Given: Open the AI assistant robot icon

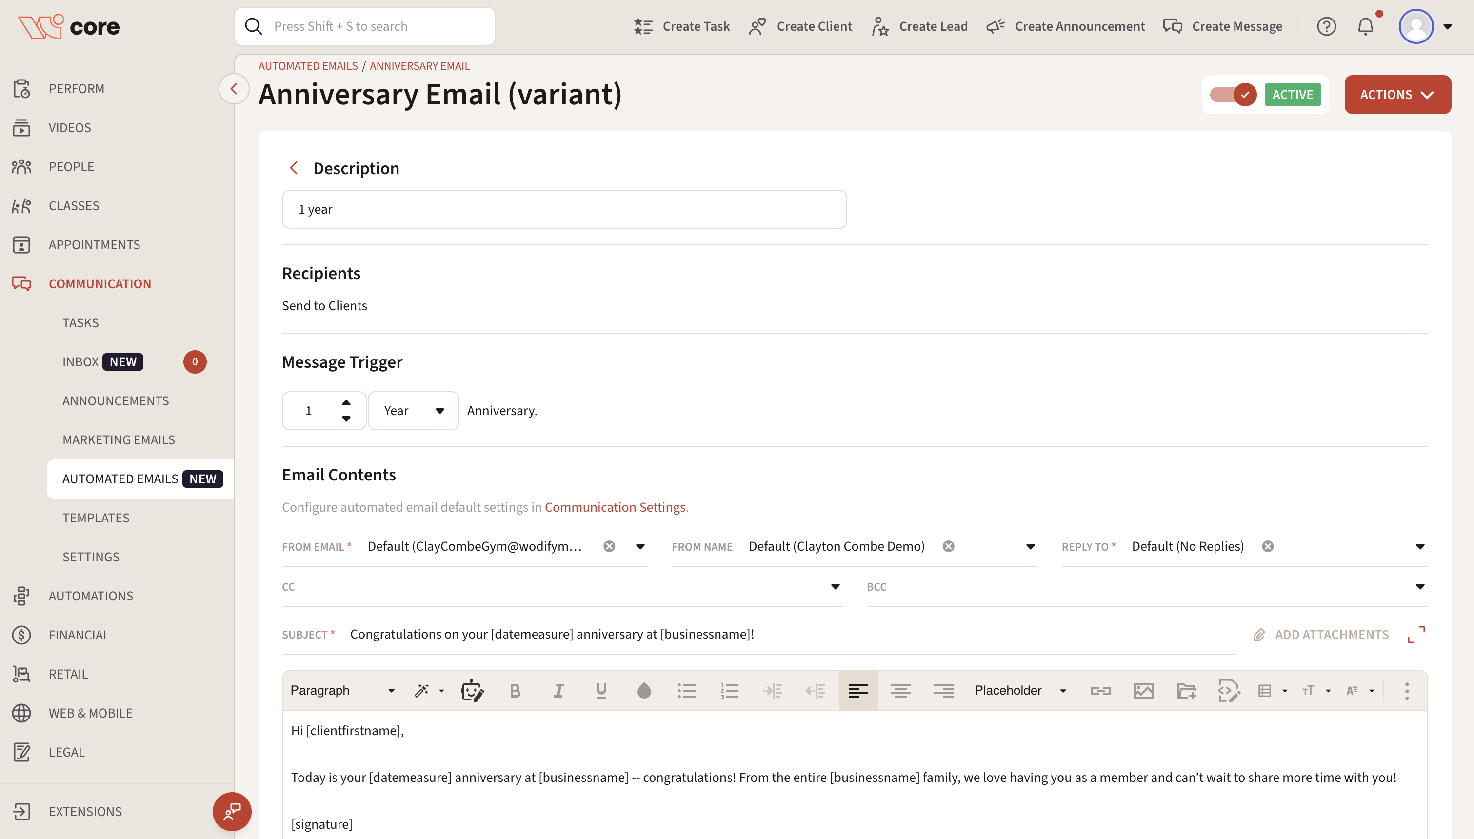Looking at the screenshot, I should pos(472,690).
